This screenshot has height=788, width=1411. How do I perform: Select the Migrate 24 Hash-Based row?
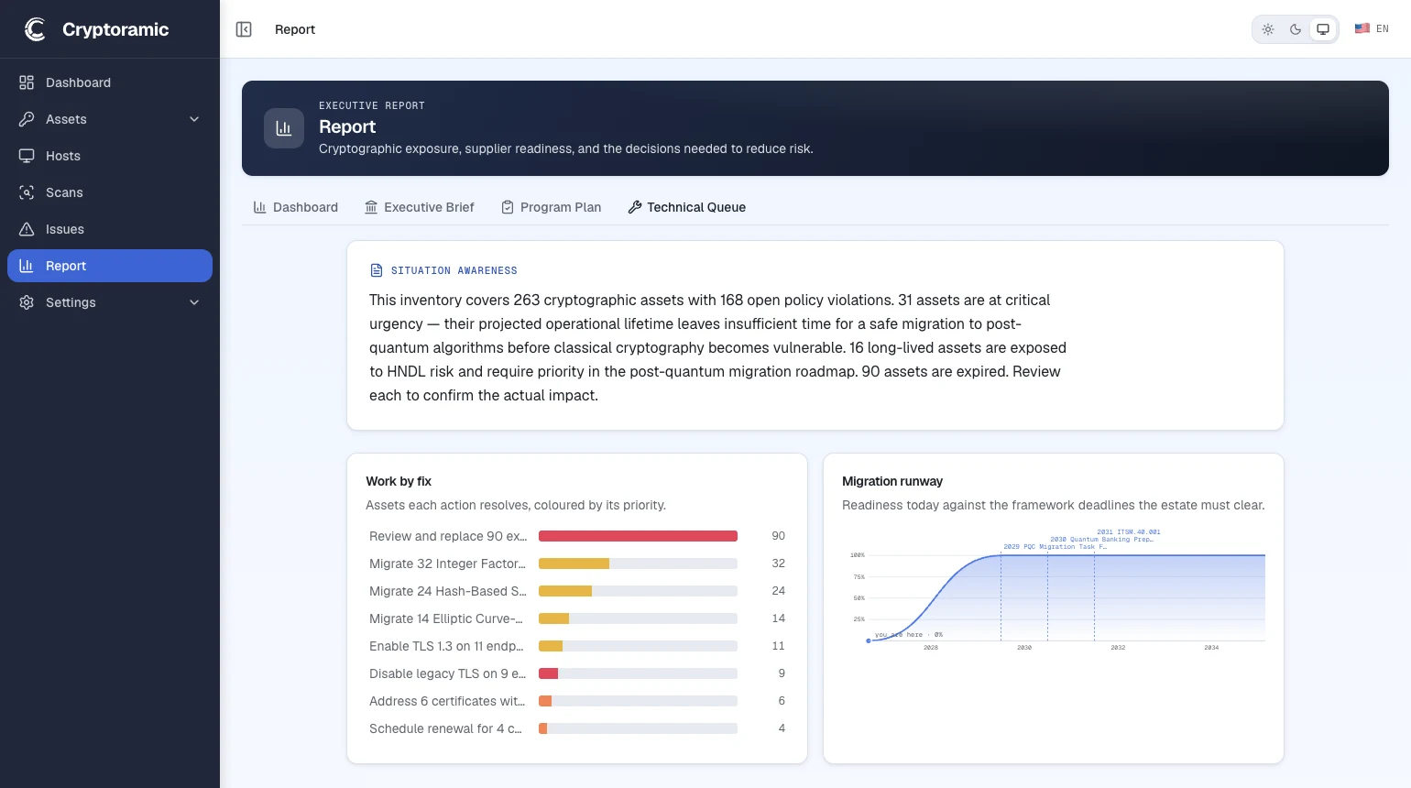[577, 591]
